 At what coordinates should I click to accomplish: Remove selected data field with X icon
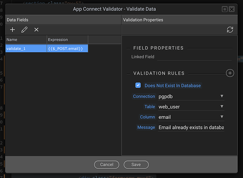tap(36, 29)
